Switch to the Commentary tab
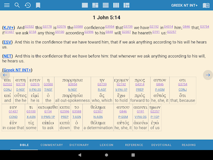This screenshot has width=213, height=160. tap(52, 145)
